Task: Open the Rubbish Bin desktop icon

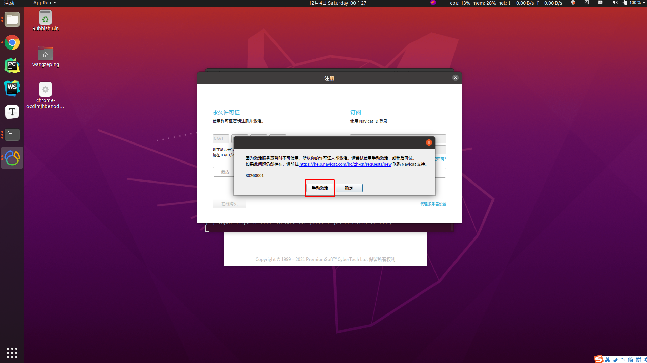Action: tap(45, 21)
